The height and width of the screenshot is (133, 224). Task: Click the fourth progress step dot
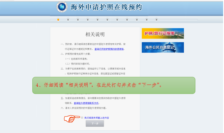(x=88, y=20)
